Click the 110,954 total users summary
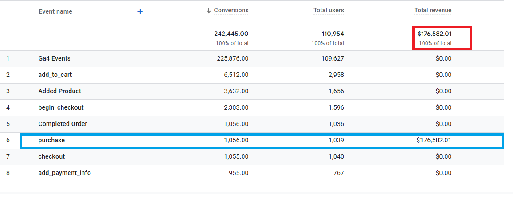The height and width of the screenshot is (221, 513). (x=333, y=34)
